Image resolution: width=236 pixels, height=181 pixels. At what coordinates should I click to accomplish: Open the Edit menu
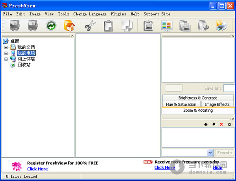20,14
